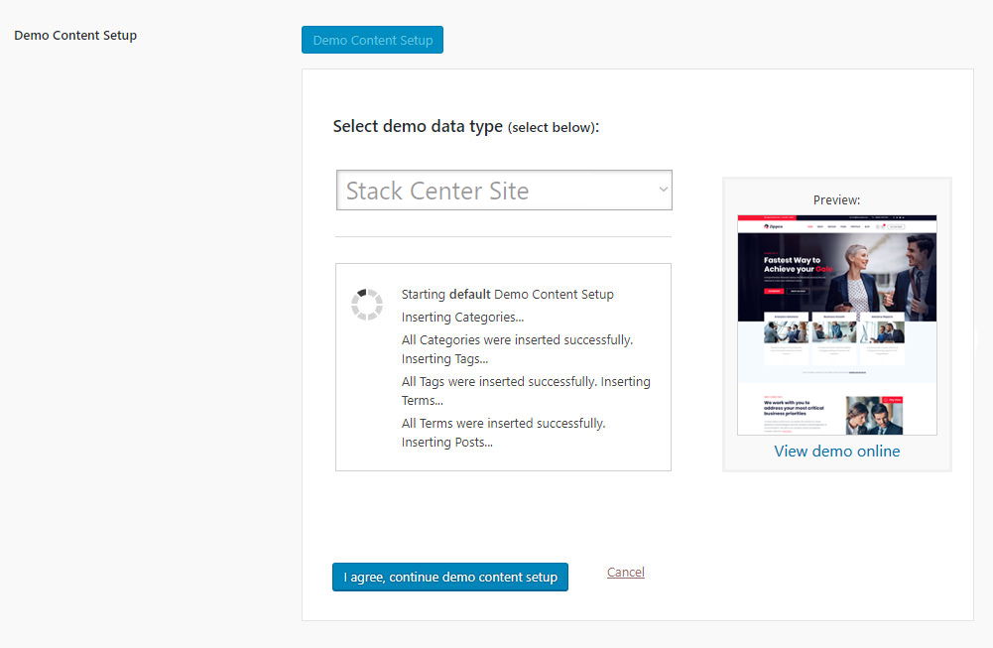Click the Demo Content Setup button
Image resolution: width=993 pixels, height=648 pixels.
point(372,40)
